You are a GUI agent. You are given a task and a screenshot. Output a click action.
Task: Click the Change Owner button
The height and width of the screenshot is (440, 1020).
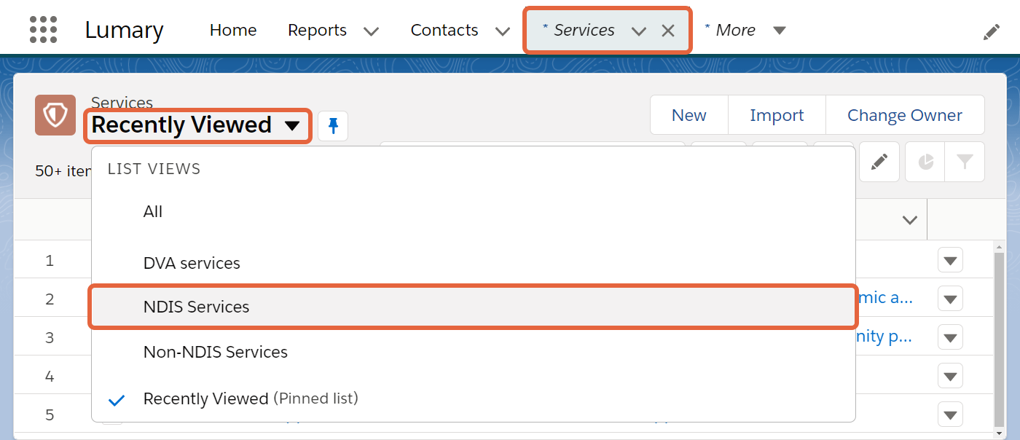point(905,115)
